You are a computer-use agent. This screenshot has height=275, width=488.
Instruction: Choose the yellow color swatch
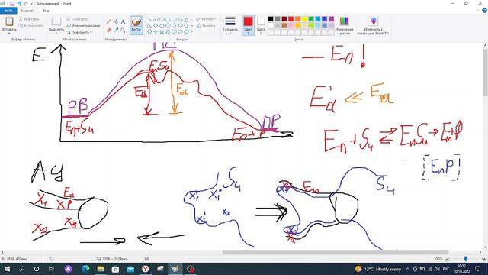click(x=304, y=19)
